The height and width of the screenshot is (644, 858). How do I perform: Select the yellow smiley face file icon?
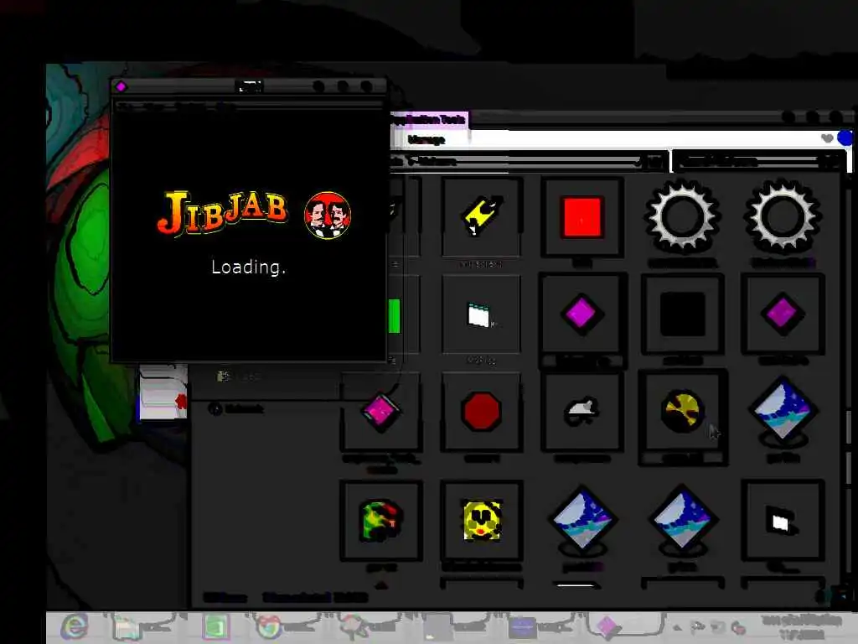click(x=482, y=519)
